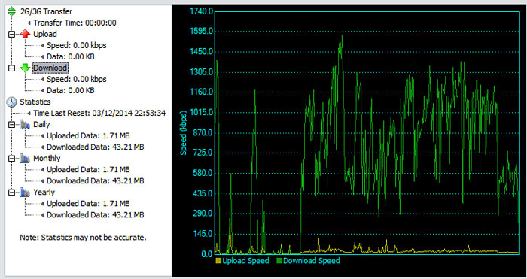
Task: Select the highlighted Download tree item
Action: (50, 68)
